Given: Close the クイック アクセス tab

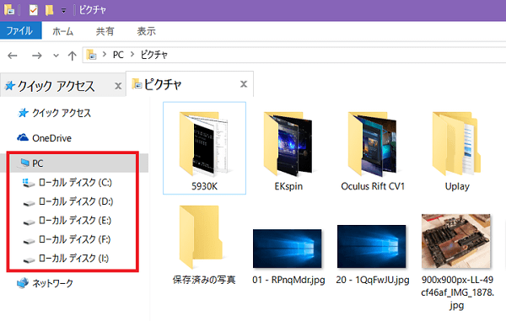Looking at the screenshot, I should click(x=118, y=86).
